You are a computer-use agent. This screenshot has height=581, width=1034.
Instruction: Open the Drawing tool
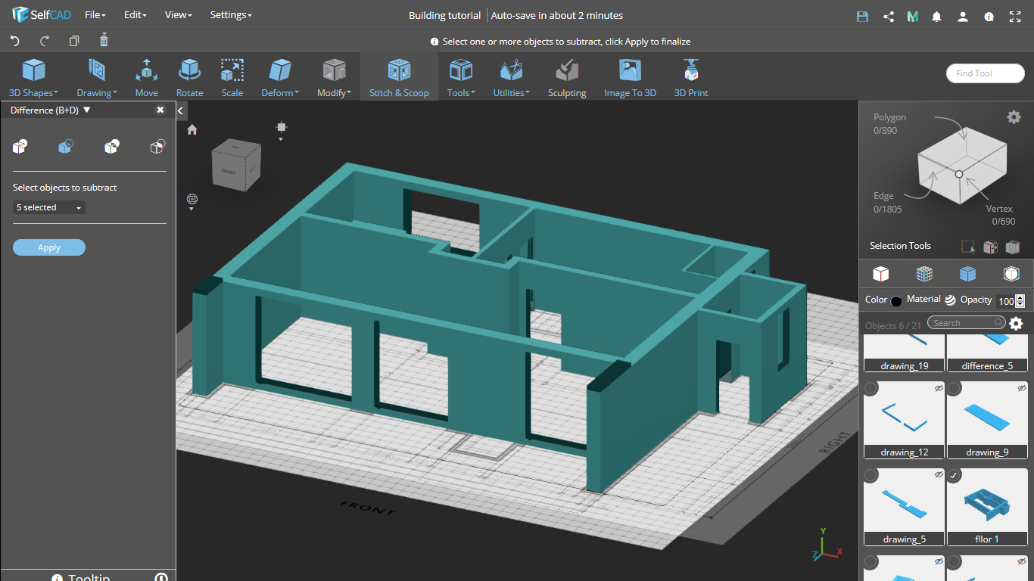tap(96, 77)
